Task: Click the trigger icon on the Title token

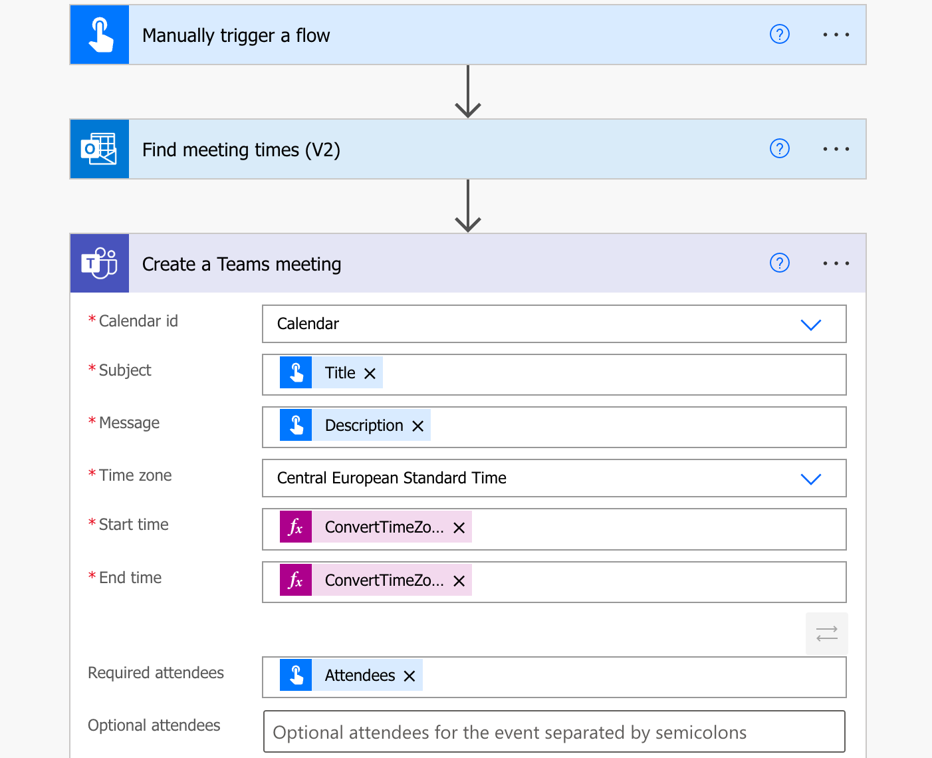Action: pyautogui.click(x=296, y=372)
